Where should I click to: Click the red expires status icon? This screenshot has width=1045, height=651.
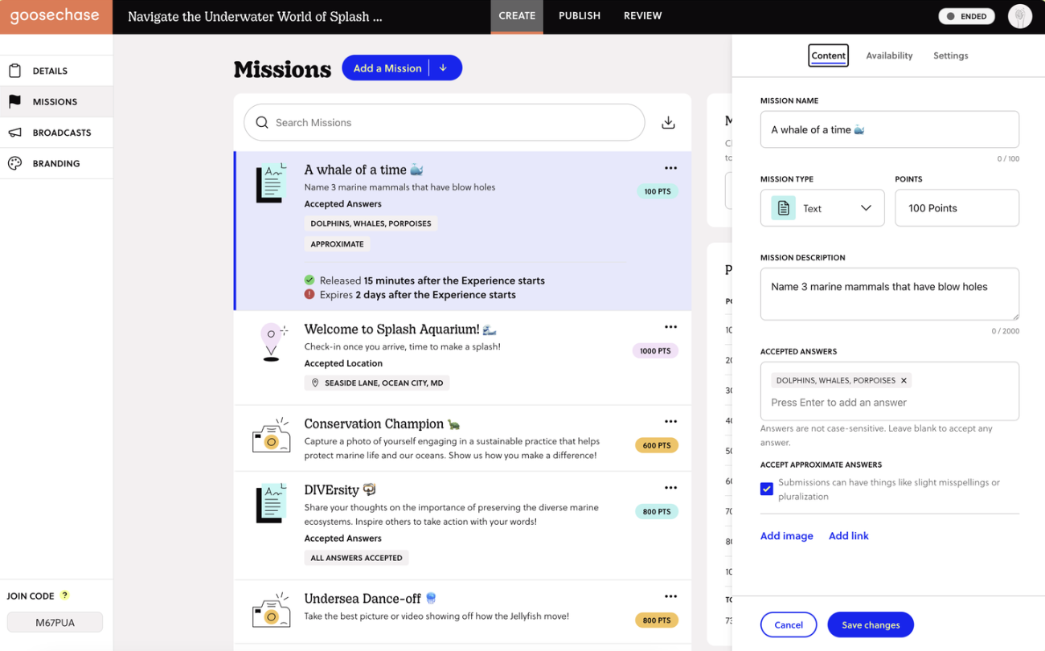point(309,295)
